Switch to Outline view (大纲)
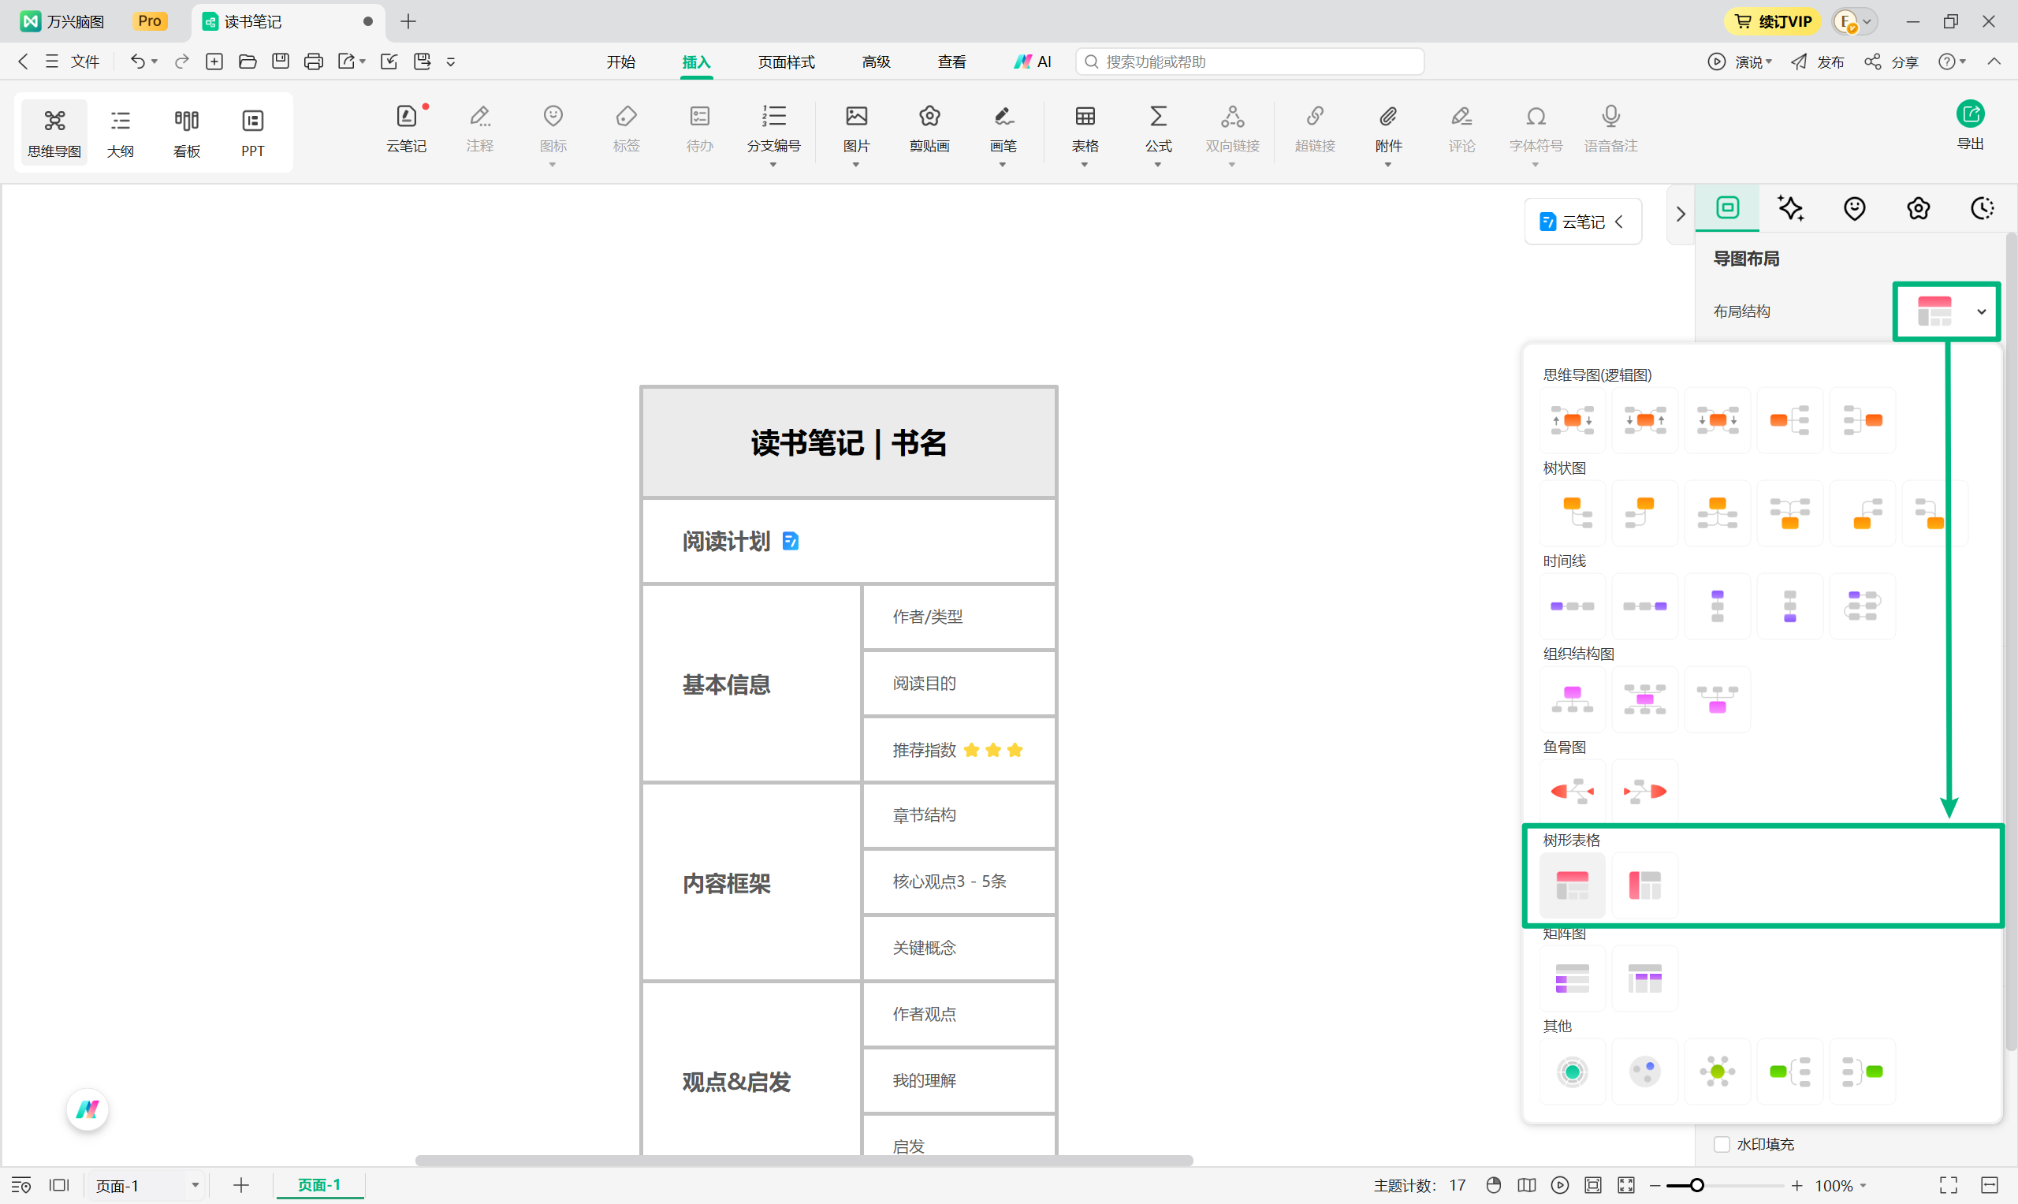 120,133
